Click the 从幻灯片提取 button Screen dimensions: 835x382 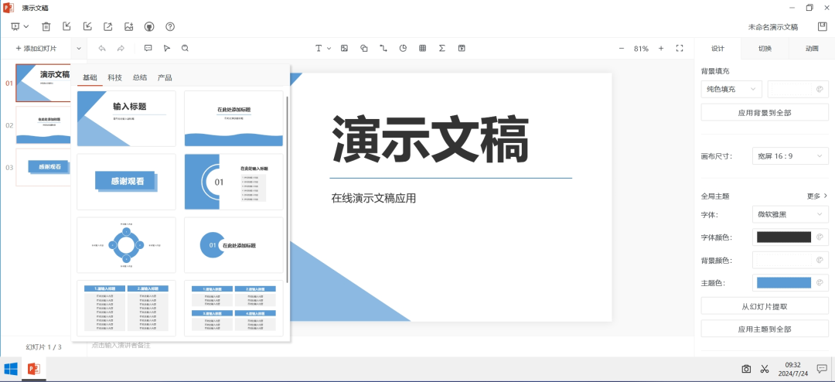(764, 306)
